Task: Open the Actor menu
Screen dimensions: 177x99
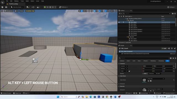Action: pyautogui.click(x=38, y=1)
